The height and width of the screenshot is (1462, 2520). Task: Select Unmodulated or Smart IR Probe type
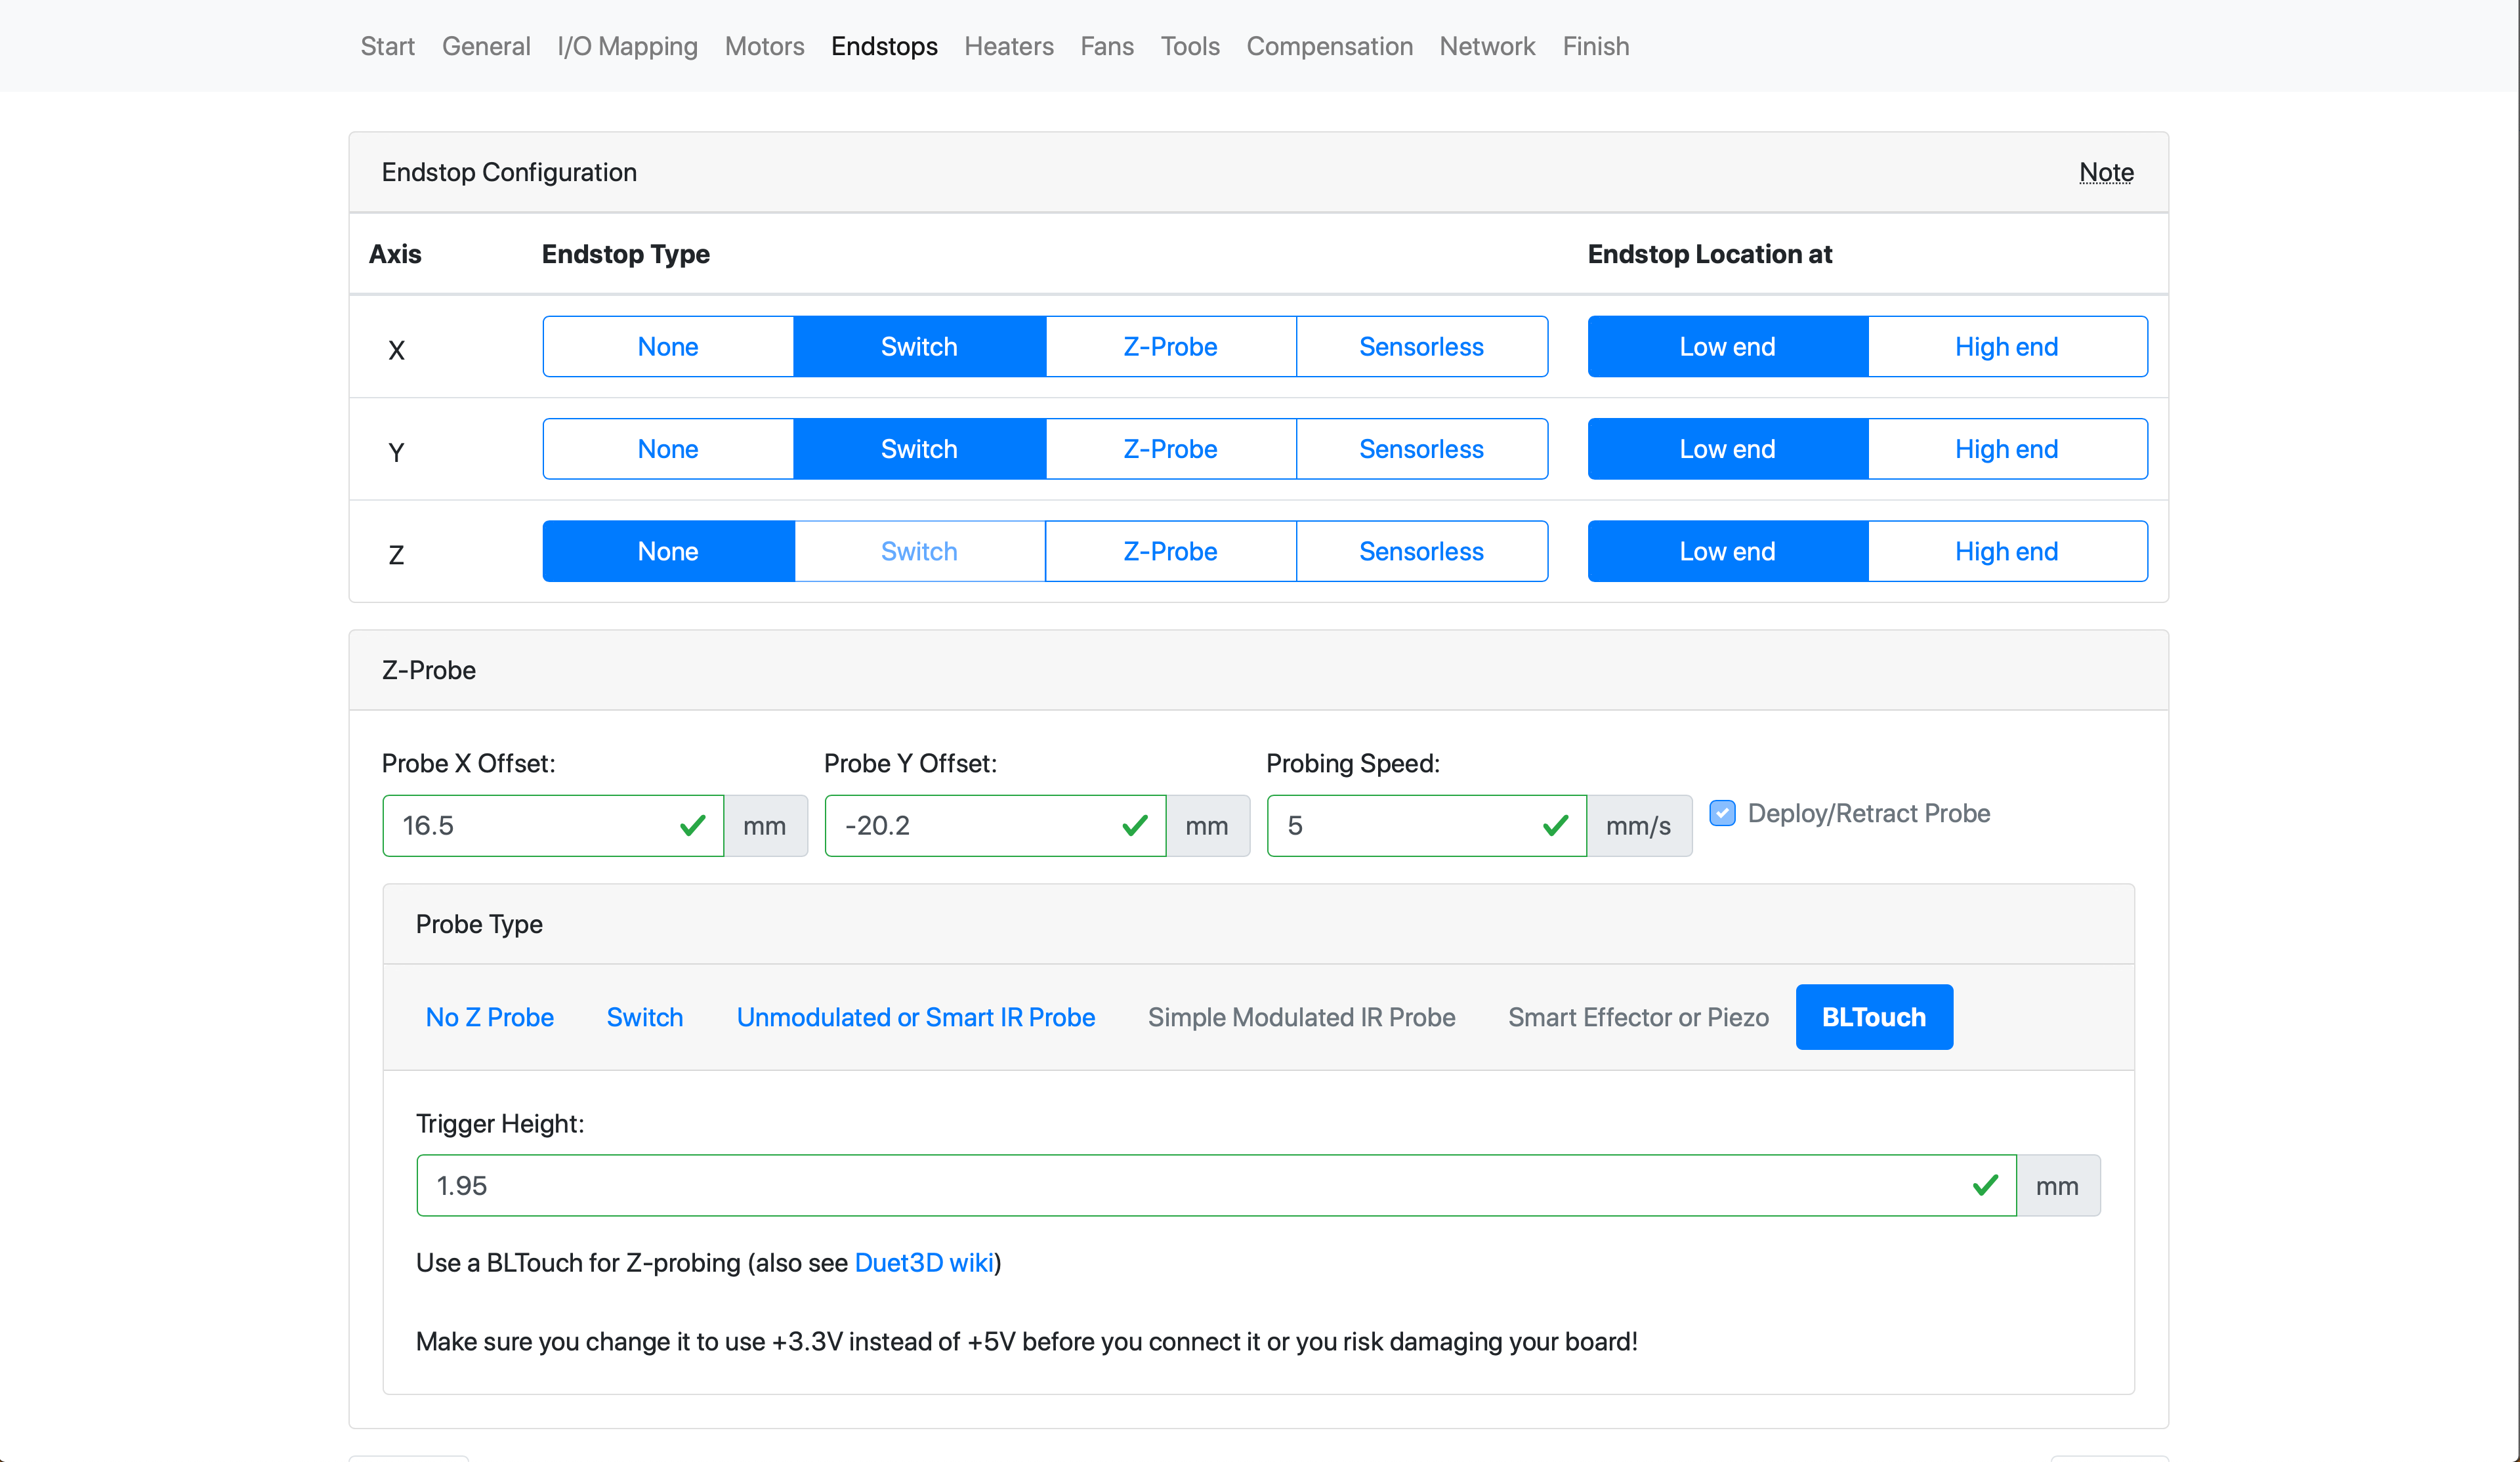point(915,1017)
